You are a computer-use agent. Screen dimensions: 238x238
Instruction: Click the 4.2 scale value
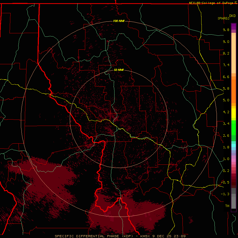(226, 112)
